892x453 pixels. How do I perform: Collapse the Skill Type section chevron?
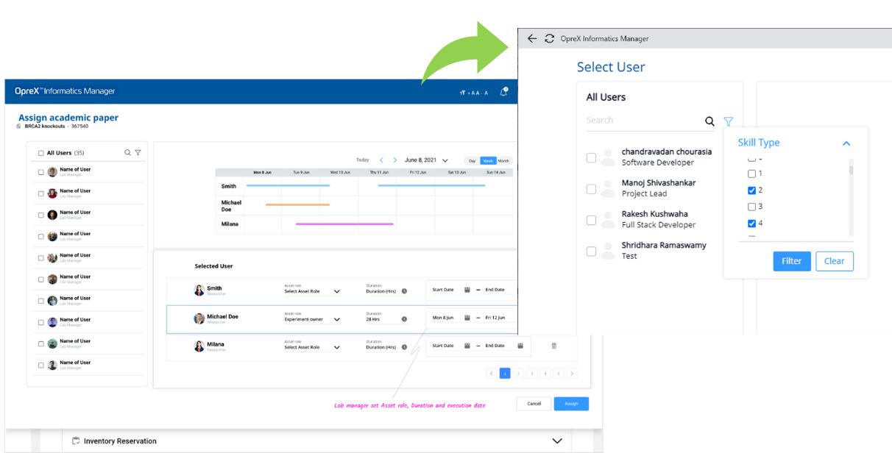coord(846,143)
